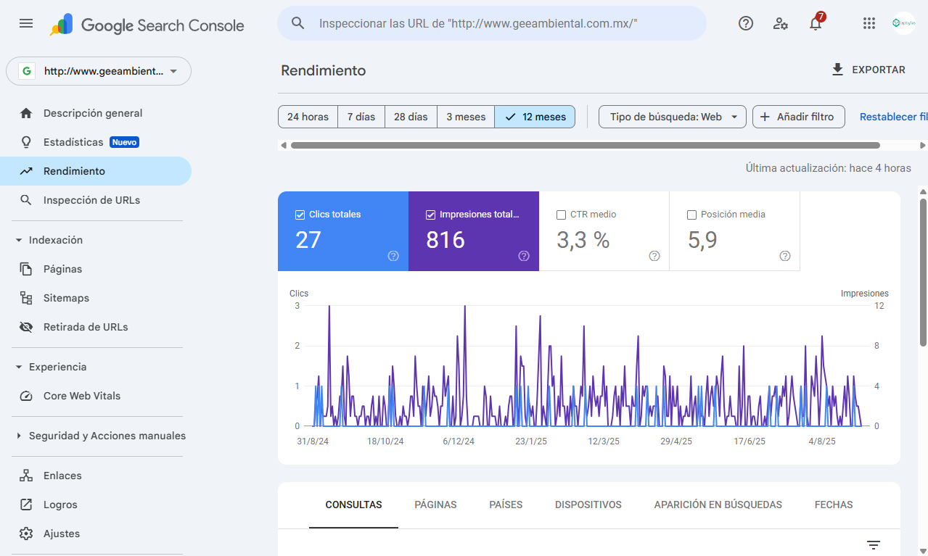Open the notifications bell
Viewport: 928px width, 556px height.
(x=816, y=24)
